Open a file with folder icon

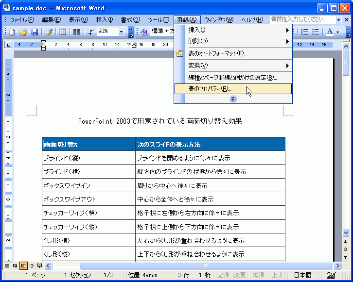point(23,32)
